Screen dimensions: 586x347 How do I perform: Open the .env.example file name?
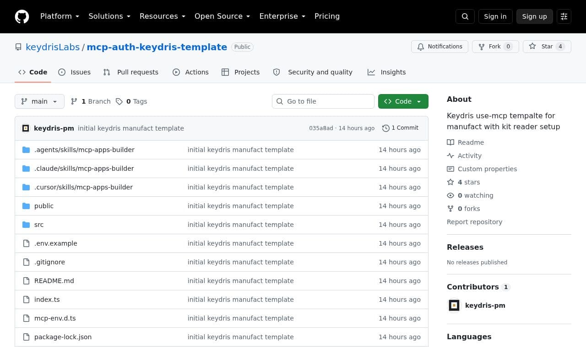(56, 243)
